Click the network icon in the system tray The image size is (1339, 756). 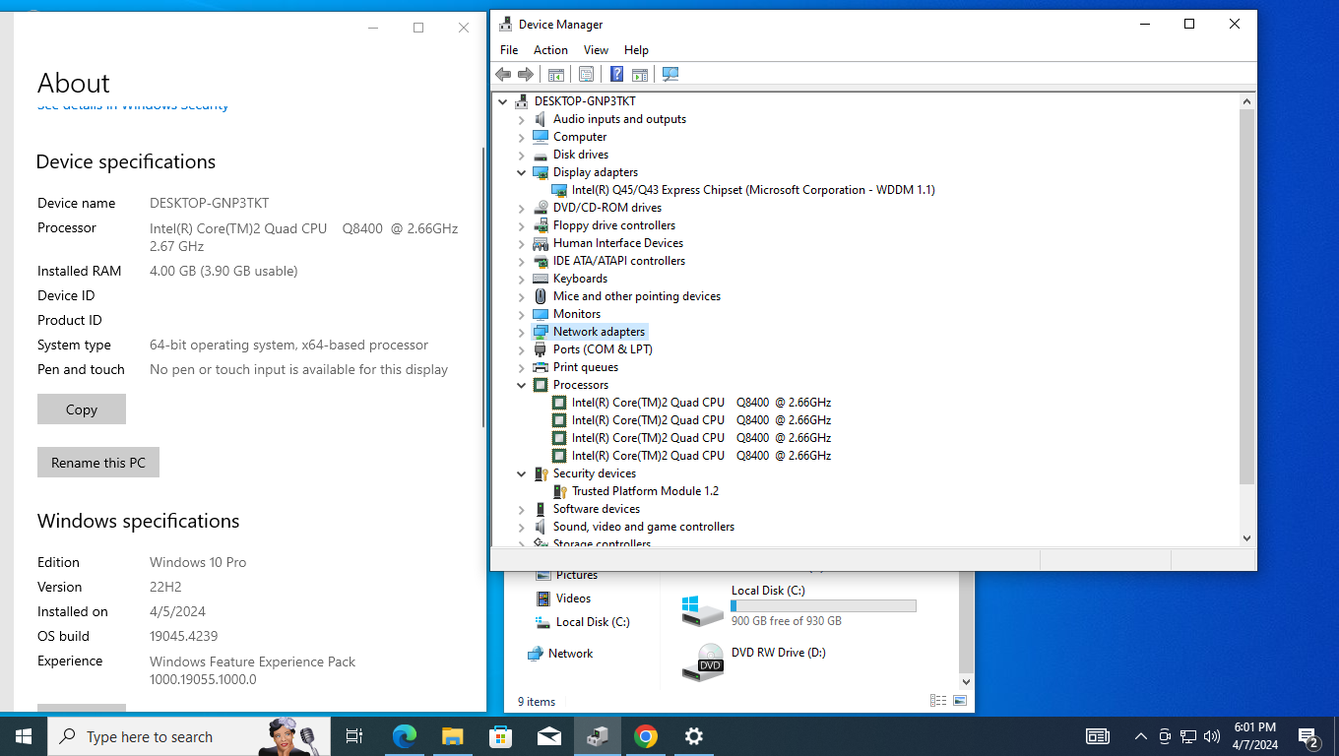(1188, 736)
